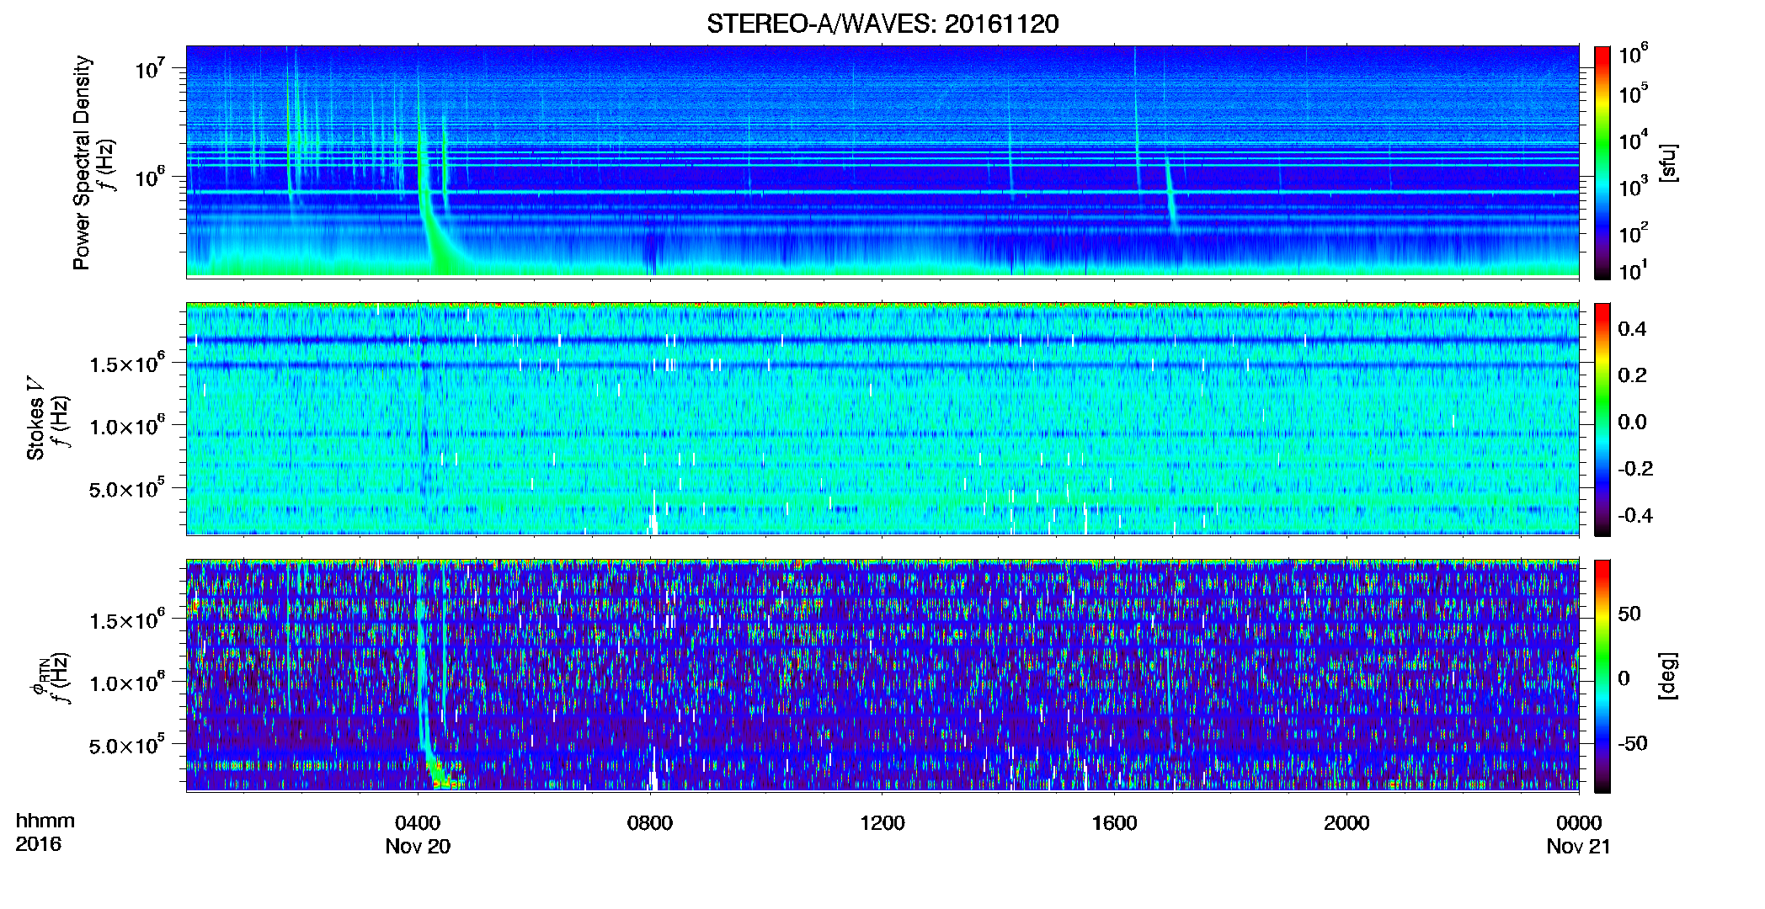
Task: Click the 10^6 frequency tick label of top panel
Action: (150, 178)
